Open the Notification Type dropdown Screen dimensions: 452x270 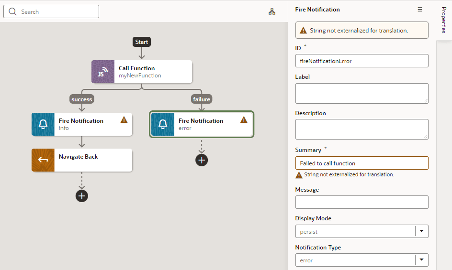pos(362,260)
